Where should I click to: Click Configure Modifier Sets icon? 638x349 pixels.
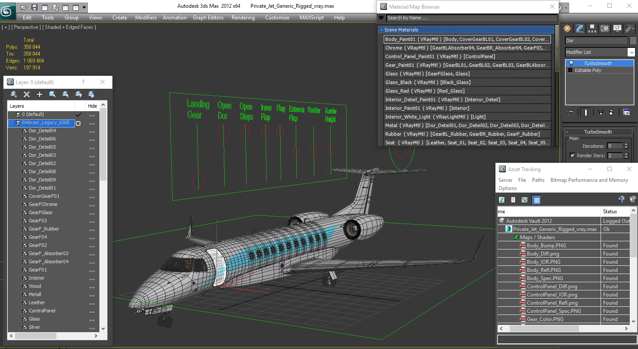[627, 112]
